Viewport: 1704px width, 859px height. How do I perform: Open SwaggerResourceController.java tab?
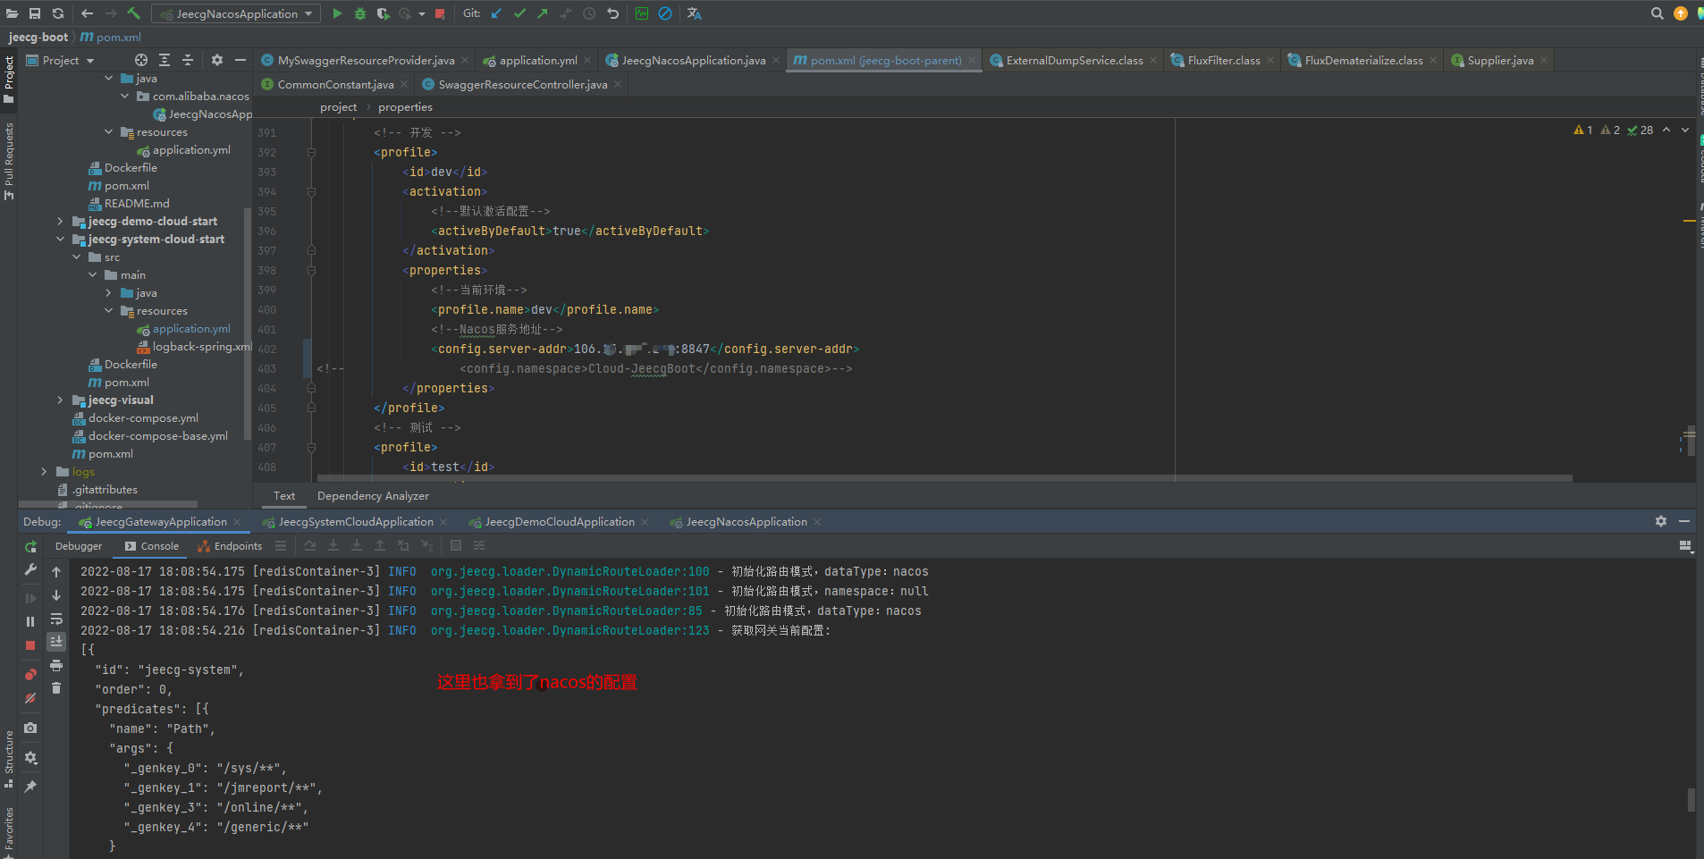point(522,84)
